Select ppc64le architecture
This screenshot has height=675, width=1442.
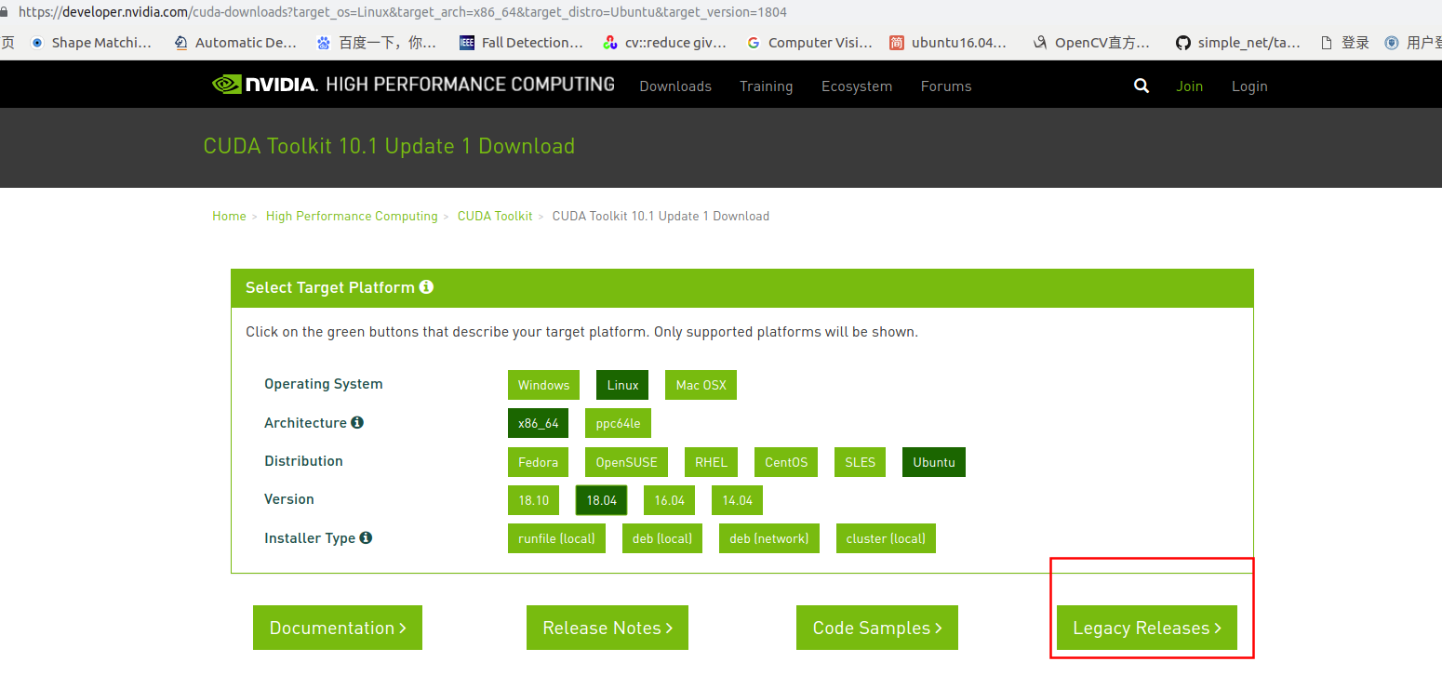tap(619, 423)
